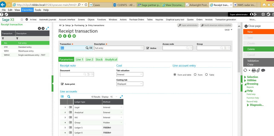This screenshot has width=274, height=136.
Task: Open the browser Tools menu
Action: coord(38,10)
